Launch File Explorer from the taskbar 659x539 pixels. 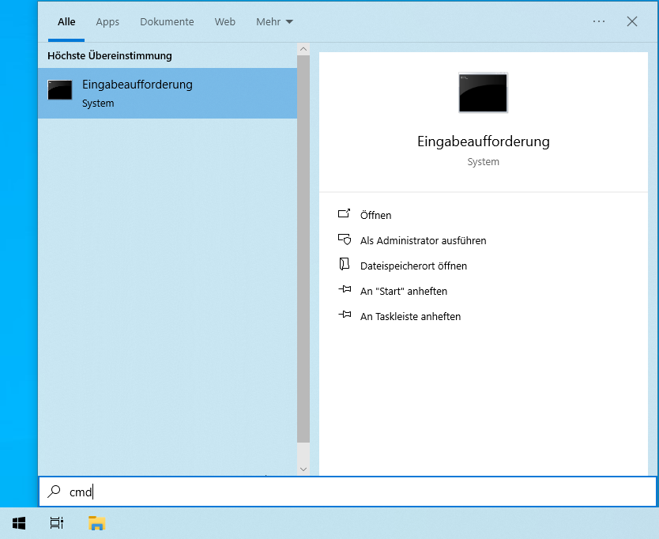click(x=96, y=522)
